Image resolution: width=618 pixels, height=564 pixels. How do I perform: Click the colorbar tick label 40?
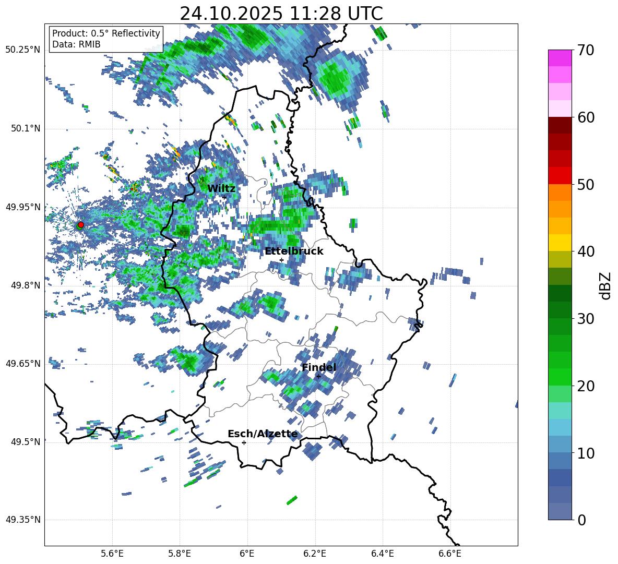pos(585,251)
